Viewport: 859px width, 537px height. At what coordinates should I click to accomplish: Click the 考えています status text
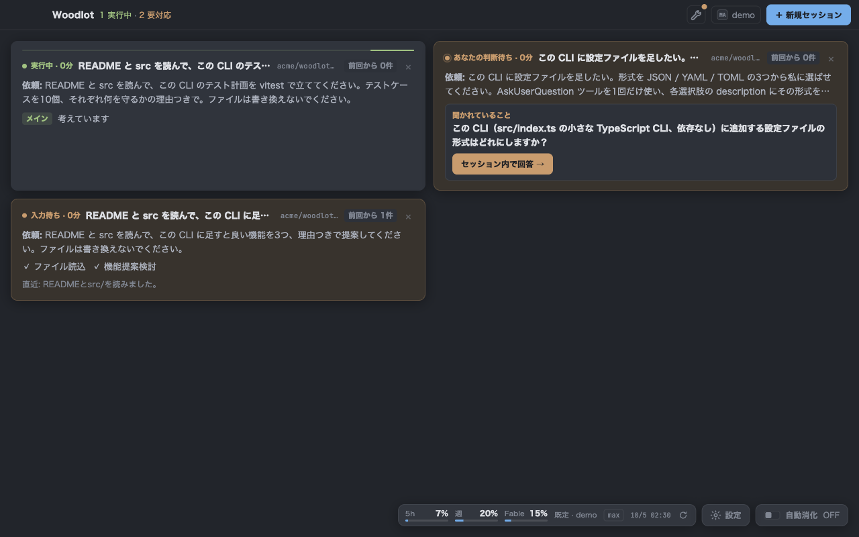83,119
